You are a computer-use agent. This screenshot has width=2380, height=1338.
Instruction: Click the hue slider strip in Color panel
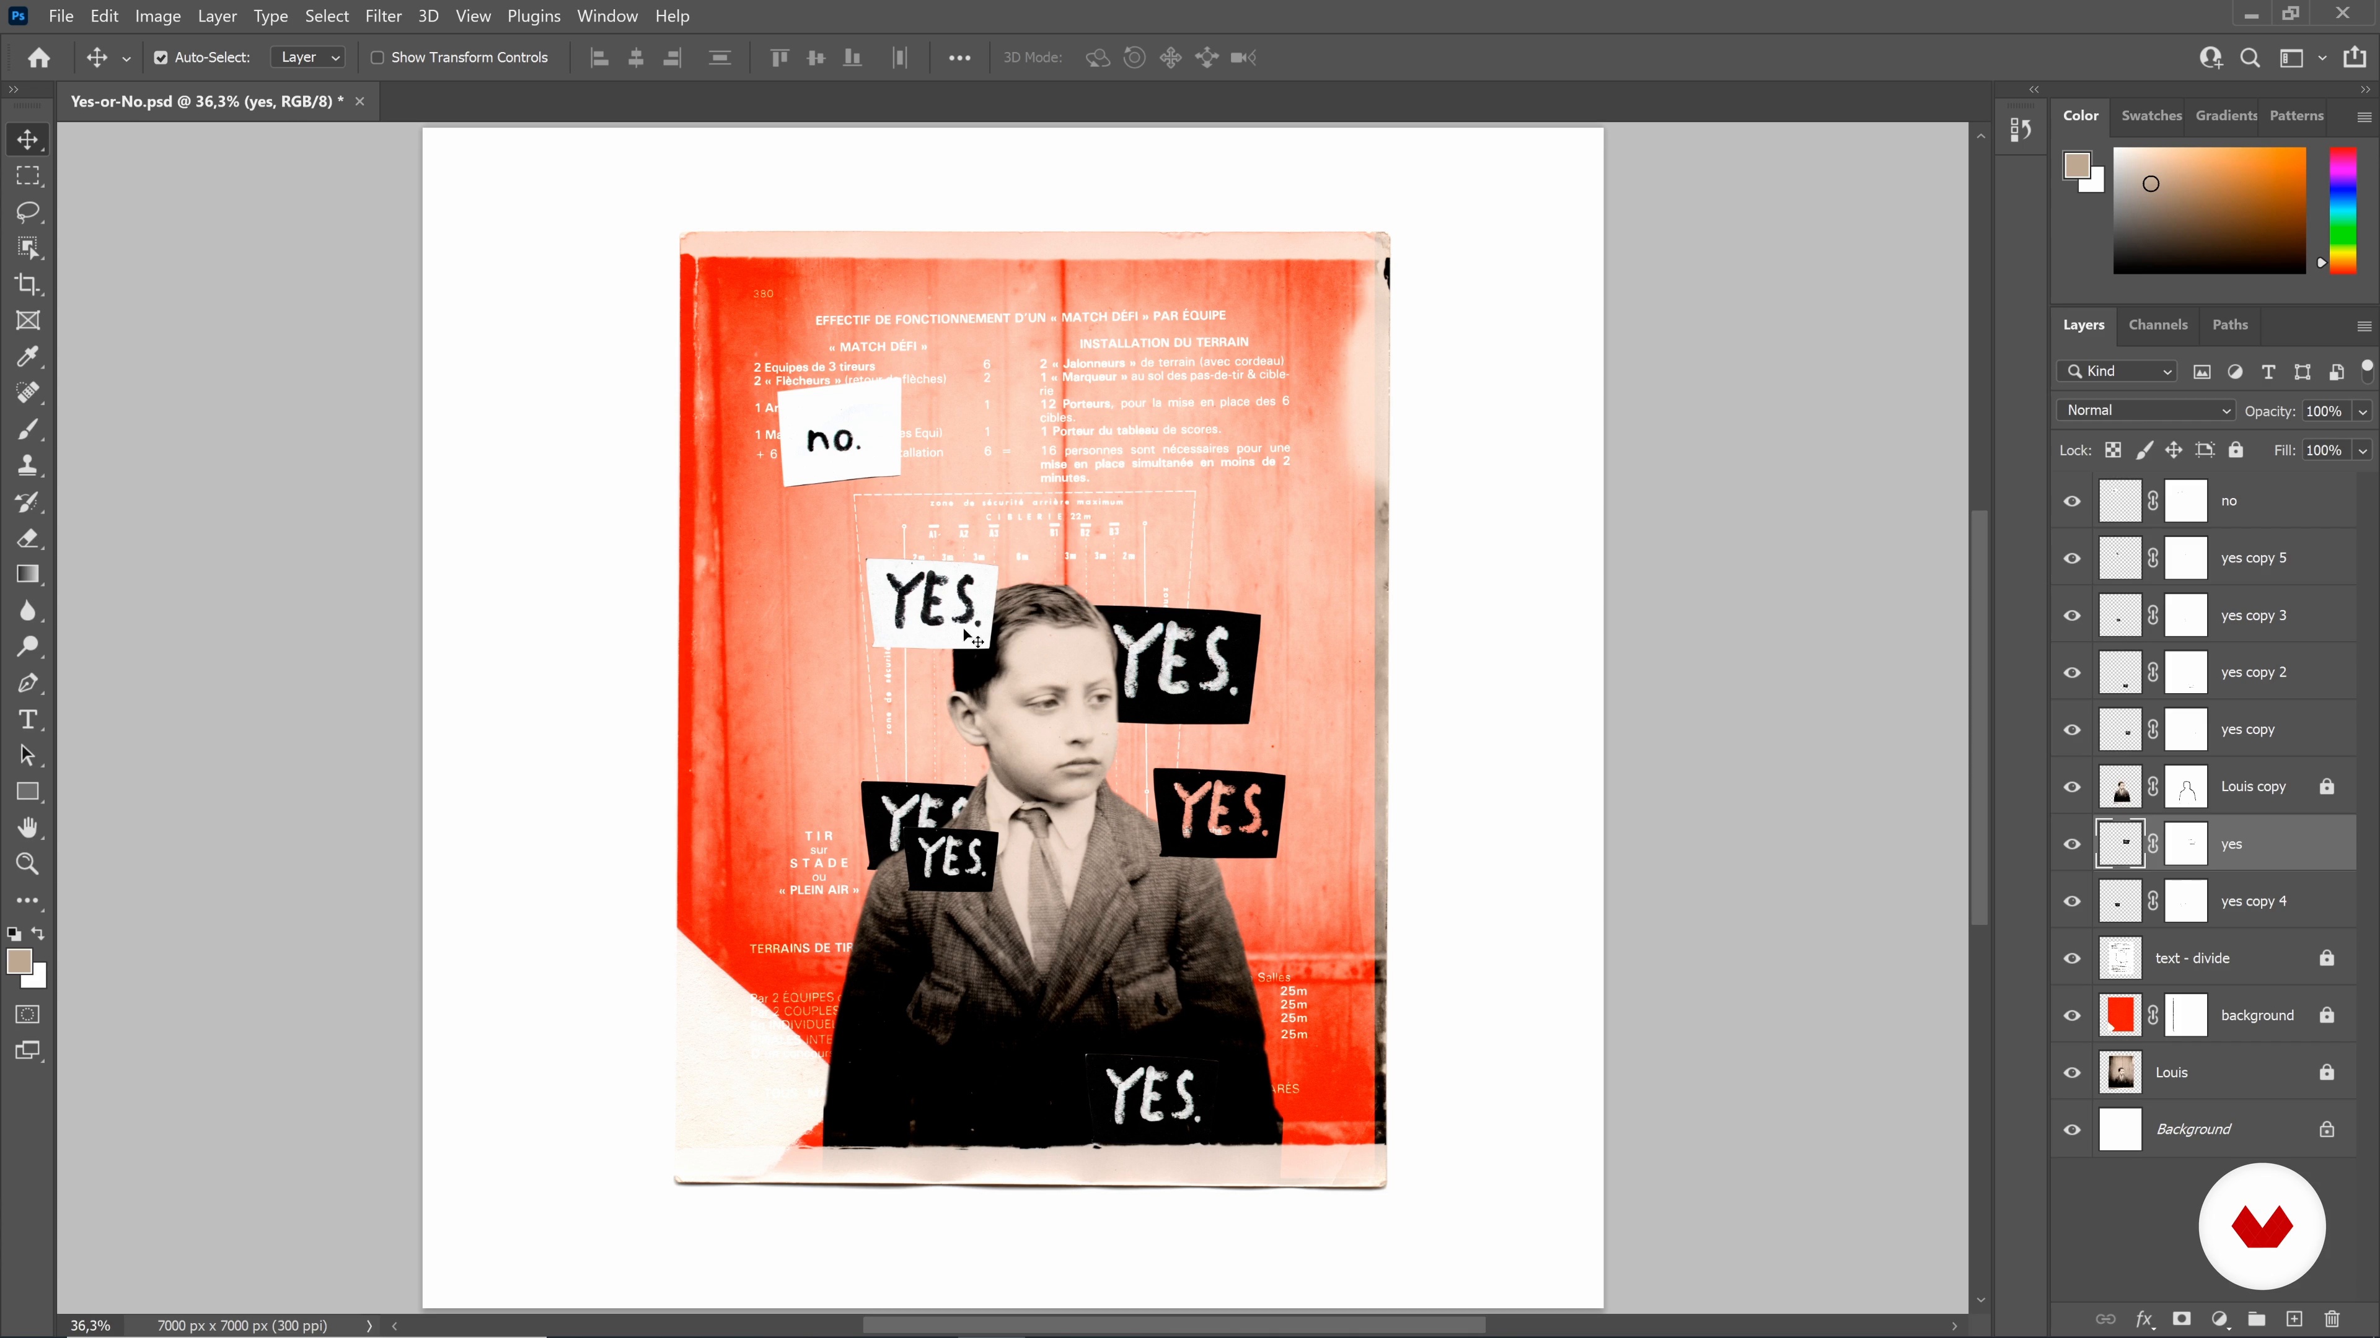coord(2342,211)
